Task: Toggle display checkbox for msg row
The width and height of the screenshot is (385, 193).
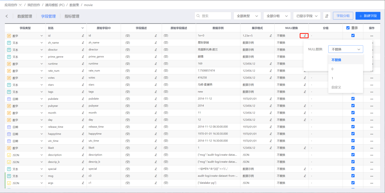Action: click(x=353, y=176)
